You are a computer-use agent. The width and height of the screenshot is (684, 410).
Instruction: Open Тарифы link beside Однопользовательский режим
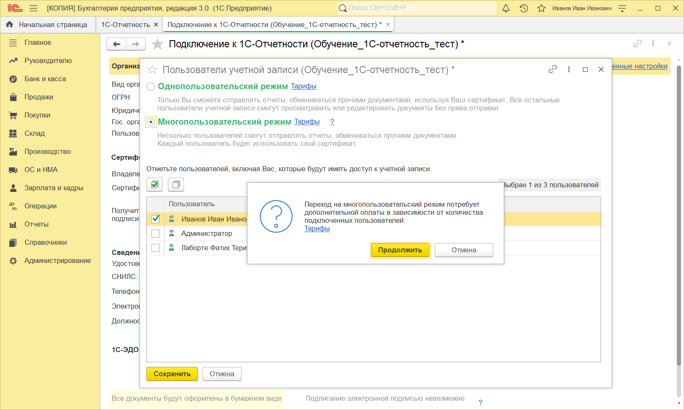(x=304, y=86)
